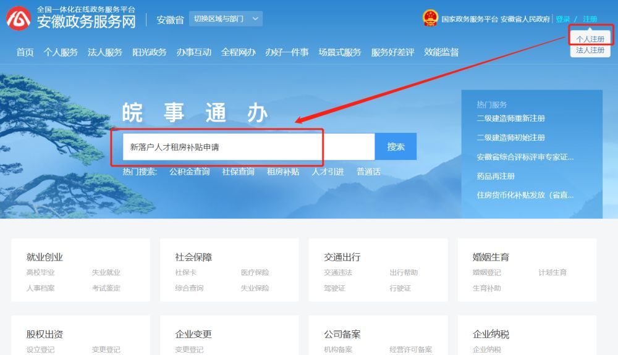618x355 pixels.
Task: Click 机构备案 under 公司备案
Action: 338,349
